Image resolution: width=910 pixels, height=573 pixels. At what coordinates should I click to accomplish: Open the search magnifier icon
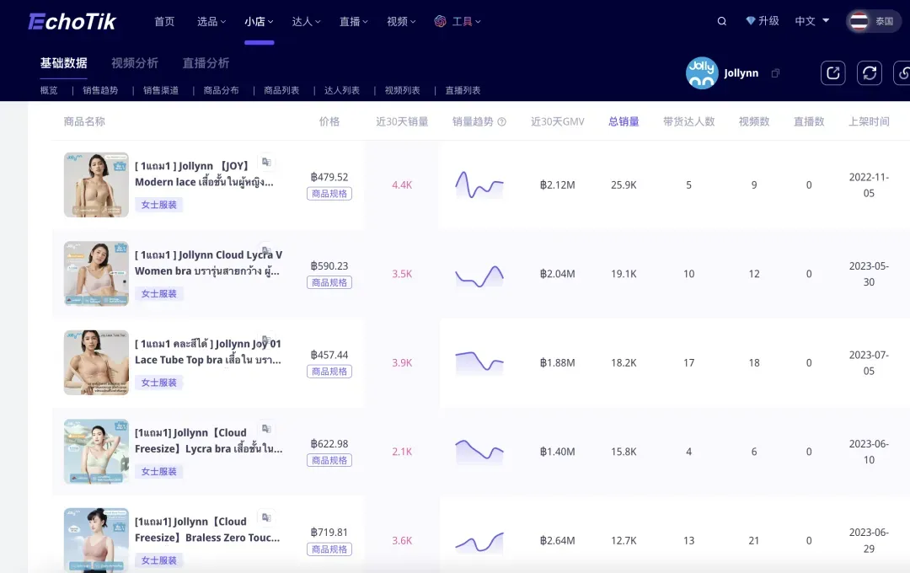coord(721,21)
